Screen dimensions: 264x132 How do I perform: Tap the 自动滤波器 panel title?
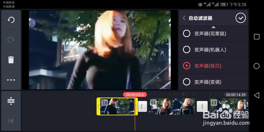coord(200,18)
